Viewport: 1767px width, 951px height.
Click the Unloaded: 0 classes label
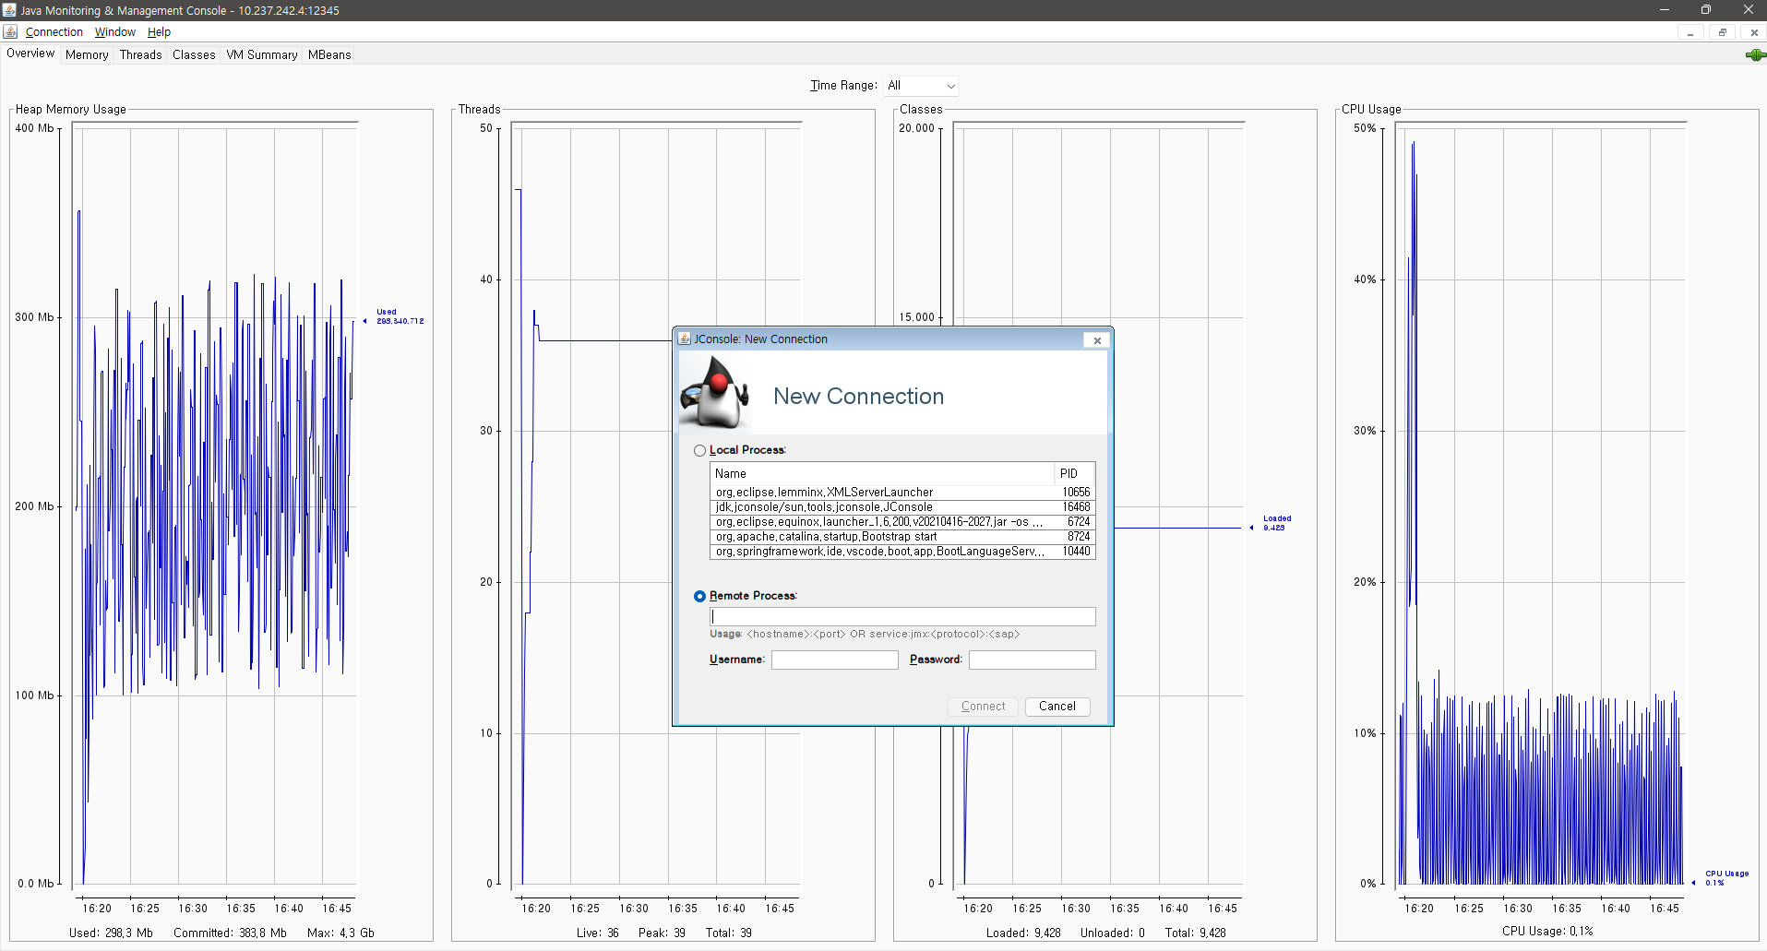1113,933
